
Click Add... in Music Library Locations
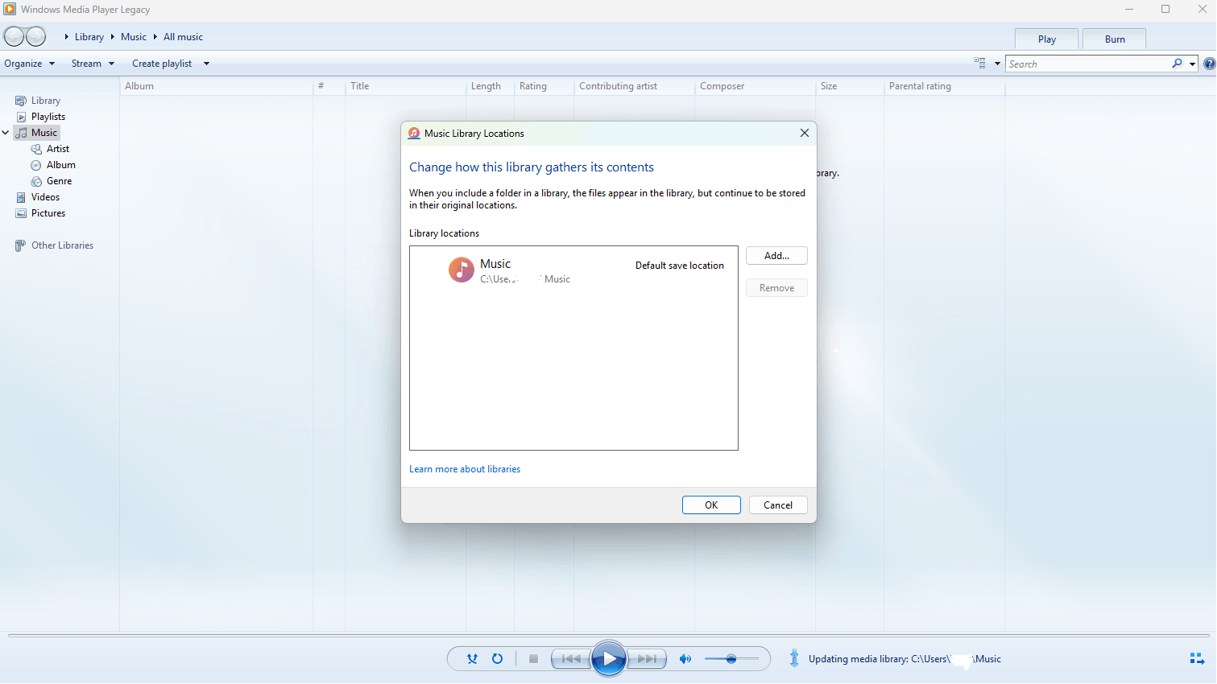click(x=776, y=256)
